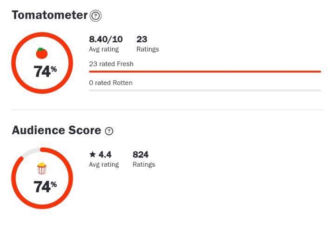
Task: Select the Tomatometer heading text
Action: tap(49, 15)
